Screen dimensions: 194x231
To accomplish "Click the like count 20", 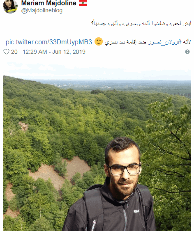I will pos(14,52).
